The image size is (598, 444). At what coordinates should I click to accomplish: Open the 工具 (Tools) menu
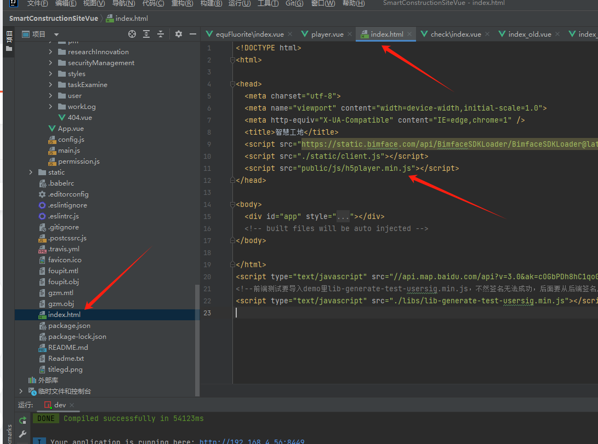tap(268, 3)
